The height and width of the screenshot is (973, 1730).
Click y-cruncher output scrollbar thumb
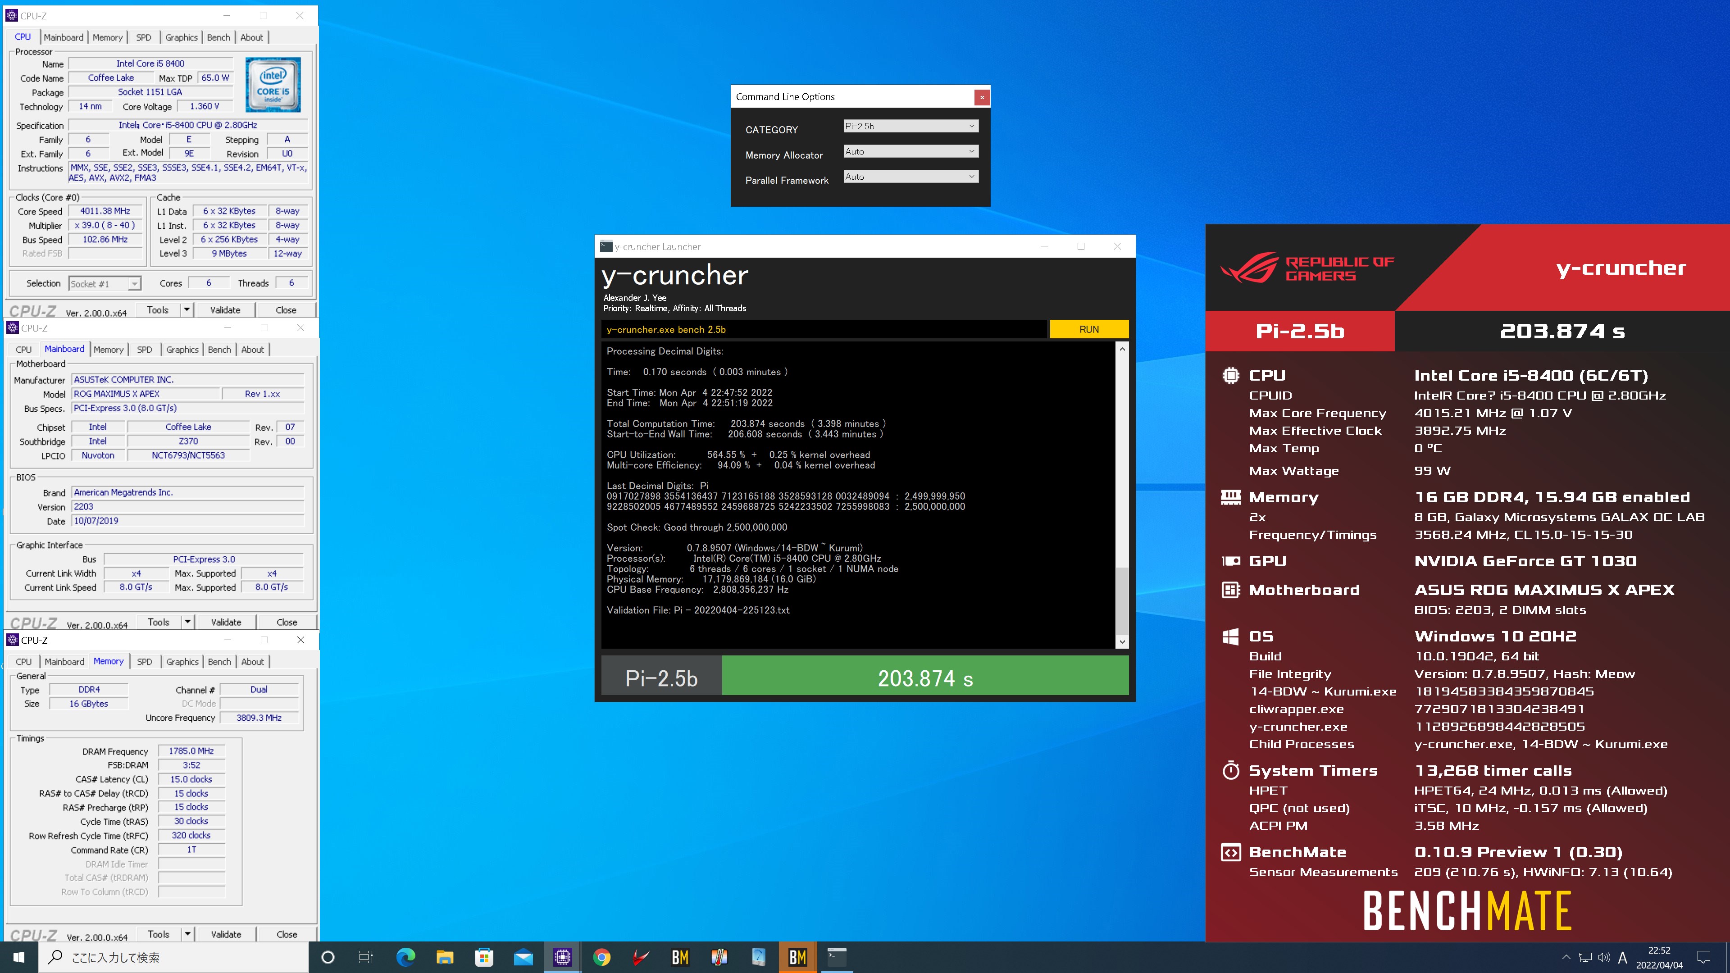click(1121, 600)
